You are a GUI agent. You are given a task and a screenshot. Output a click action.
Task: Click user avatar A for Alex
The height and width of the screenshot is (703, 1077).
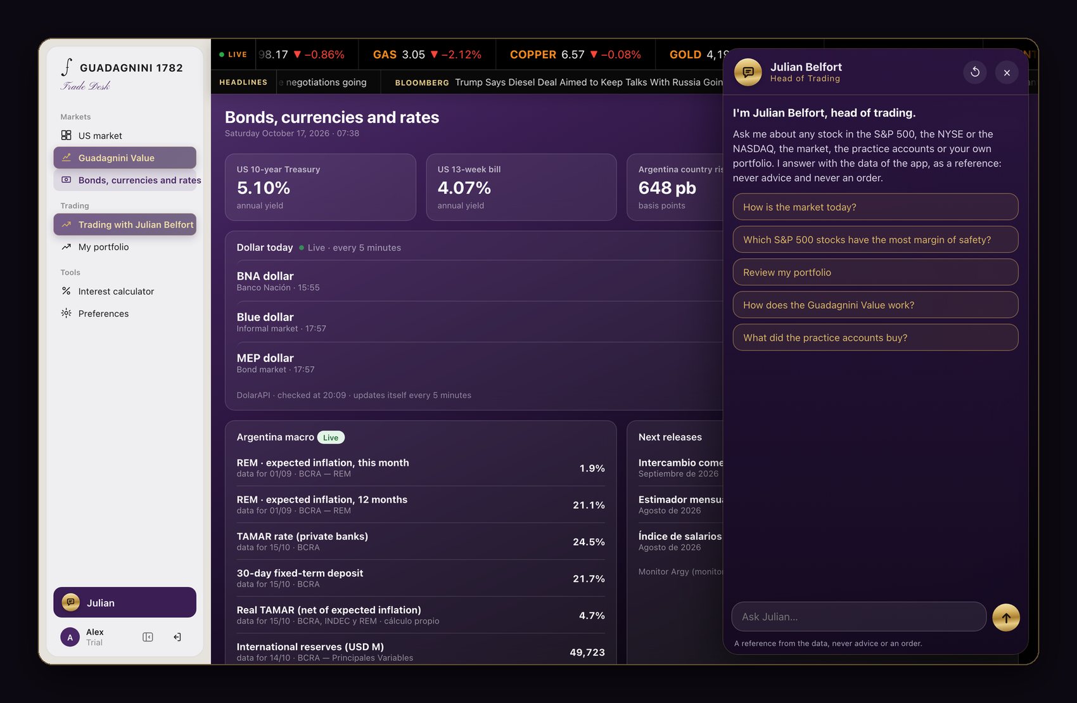[70, 637]
